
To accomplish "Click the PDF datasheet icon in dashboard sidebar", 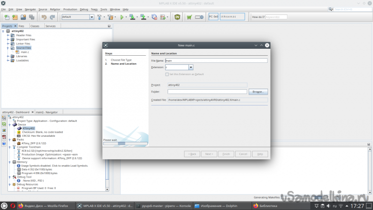I will tap(3, 136).
